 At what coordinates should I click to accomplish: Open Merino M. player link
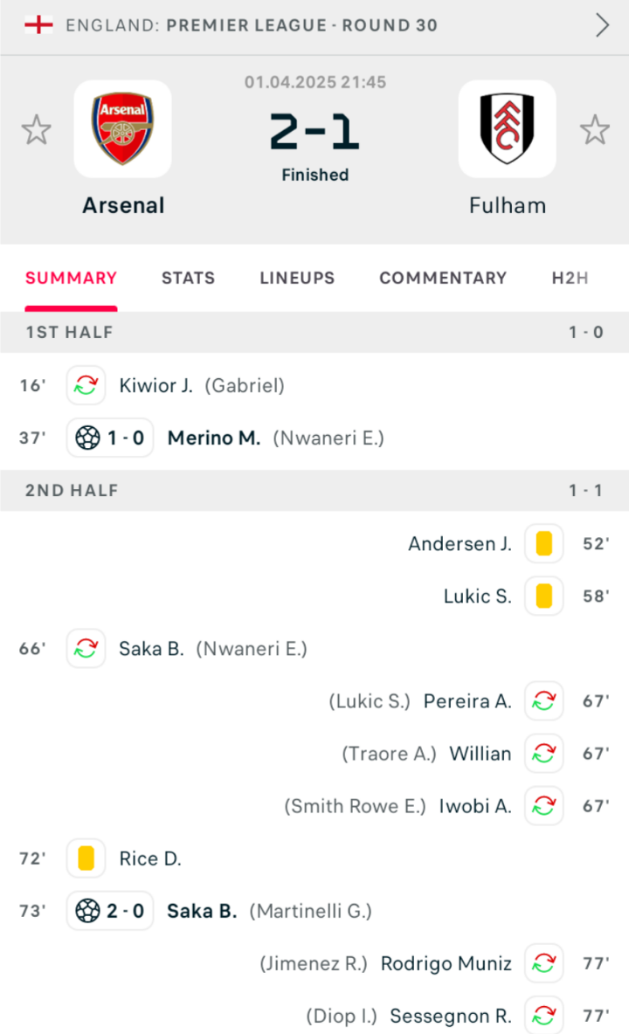(x=214, y=438)
